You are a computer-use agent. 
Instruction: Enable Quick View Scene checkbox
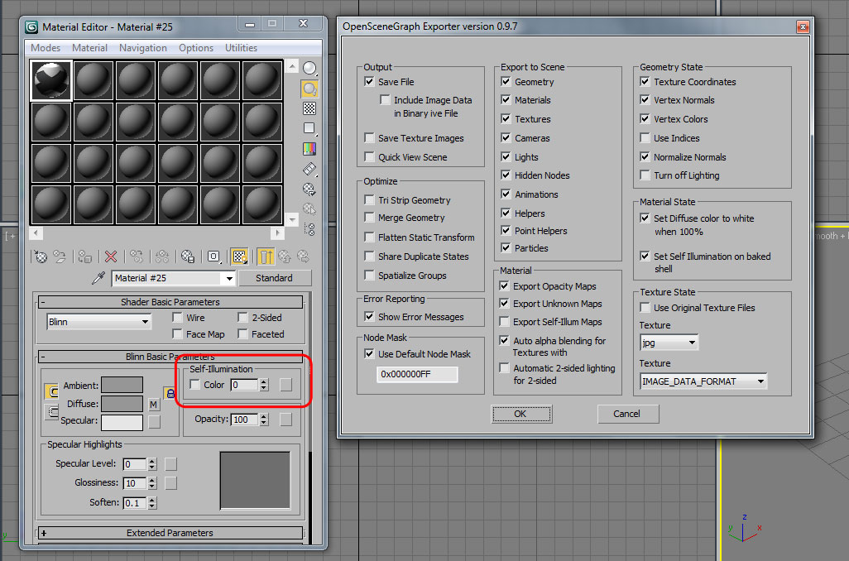coord(369,157)
